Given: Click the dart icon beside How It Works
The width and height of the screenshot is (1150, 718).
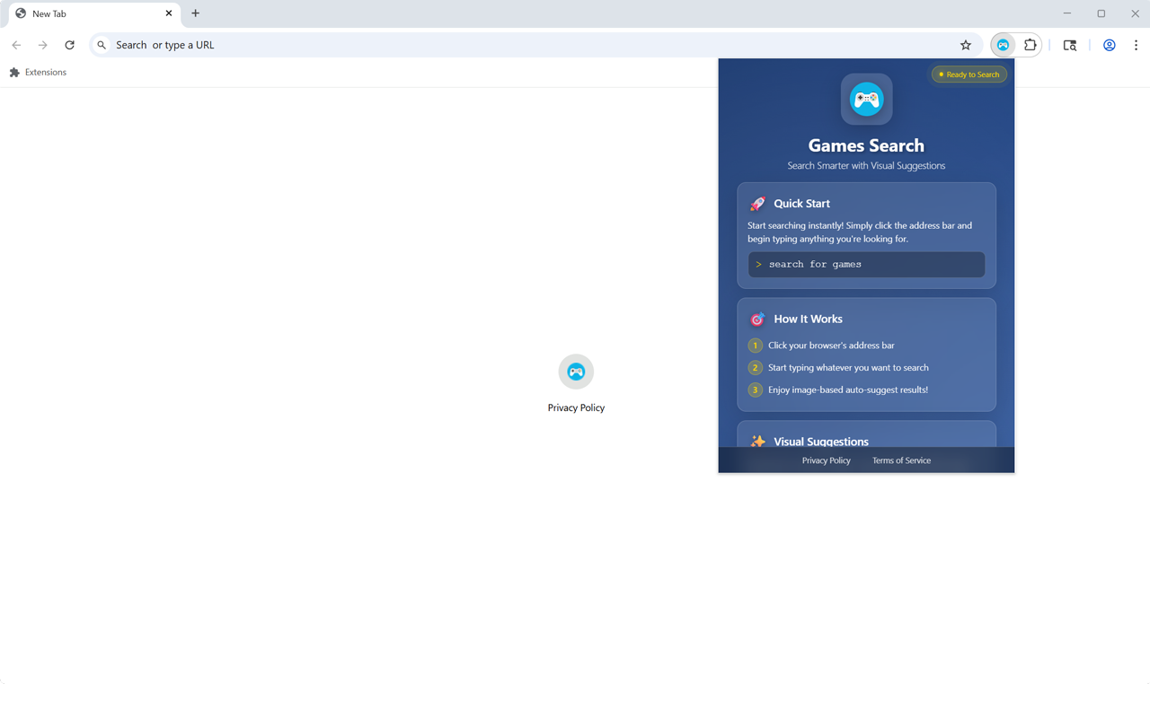Looking at the screenshot, I should point(757,319).
